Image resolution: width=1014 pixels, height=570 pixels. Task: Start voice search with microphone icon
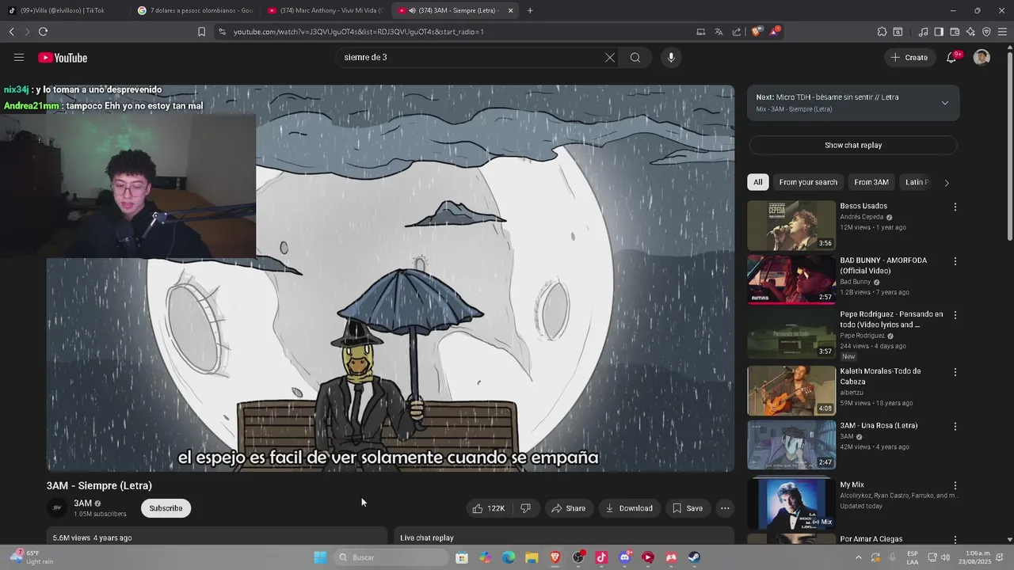tap(671, 58)
